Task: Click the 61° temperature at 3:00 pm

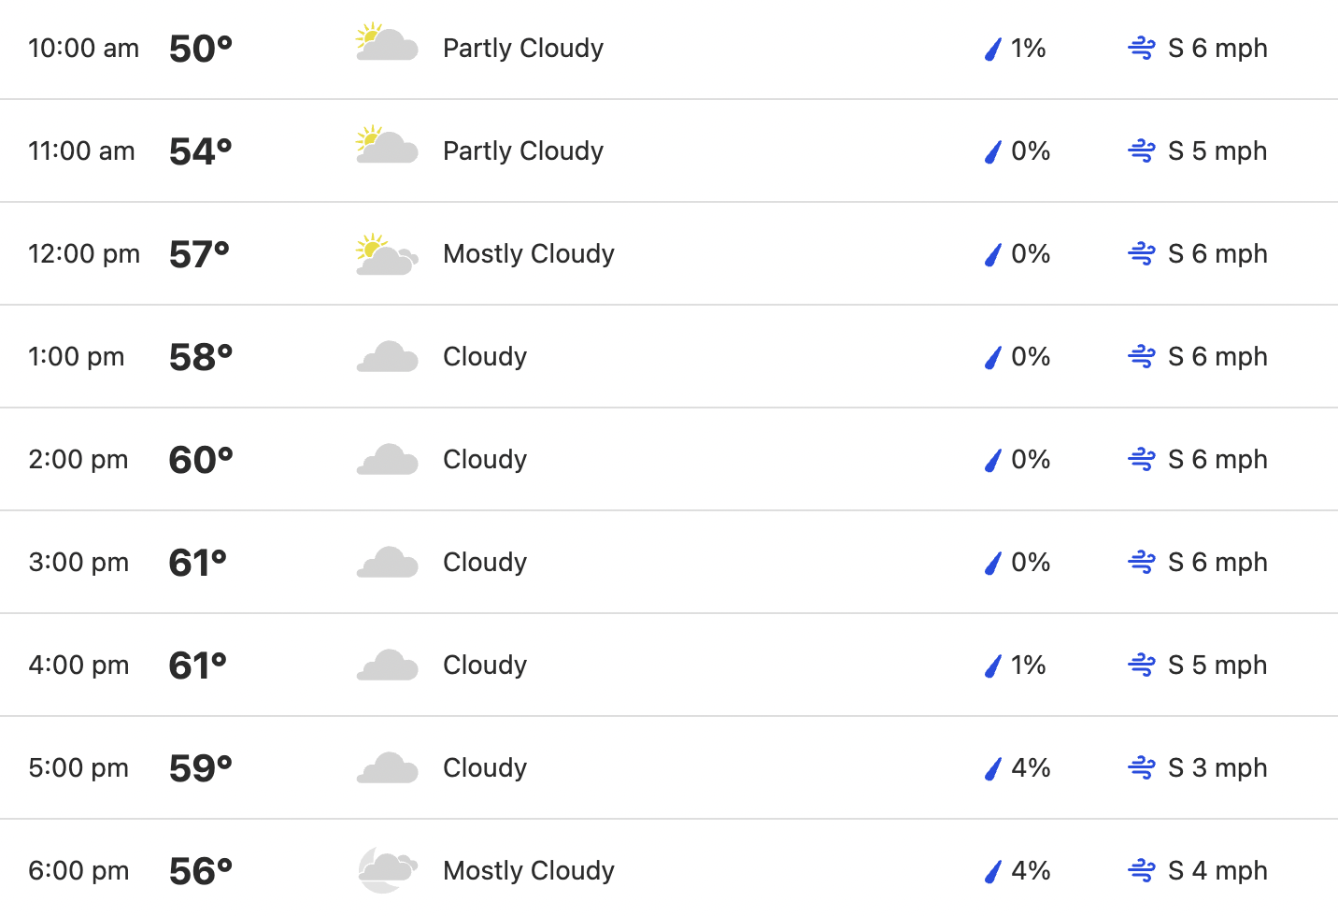Action: pyautogui.click(x=198, y=563)
